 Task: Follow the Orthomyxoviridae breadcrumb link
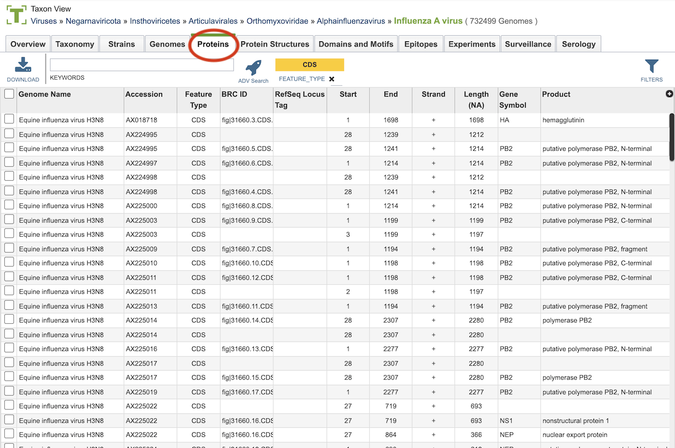click(277, 21)
